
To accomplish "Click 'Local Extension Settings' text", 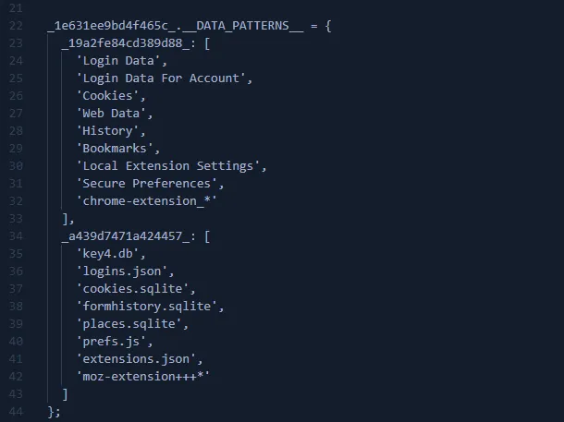I will 172,166.
